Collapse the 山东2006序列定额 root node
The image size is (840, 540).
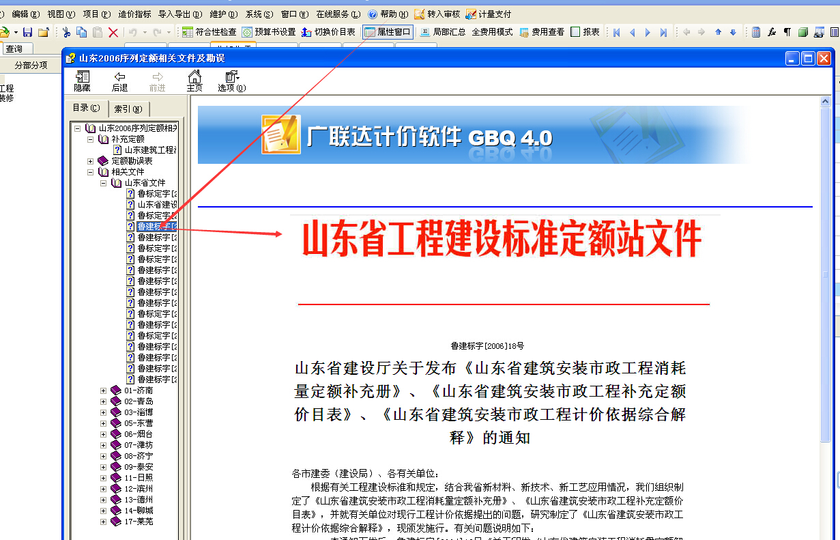click(x=77, y=128)
